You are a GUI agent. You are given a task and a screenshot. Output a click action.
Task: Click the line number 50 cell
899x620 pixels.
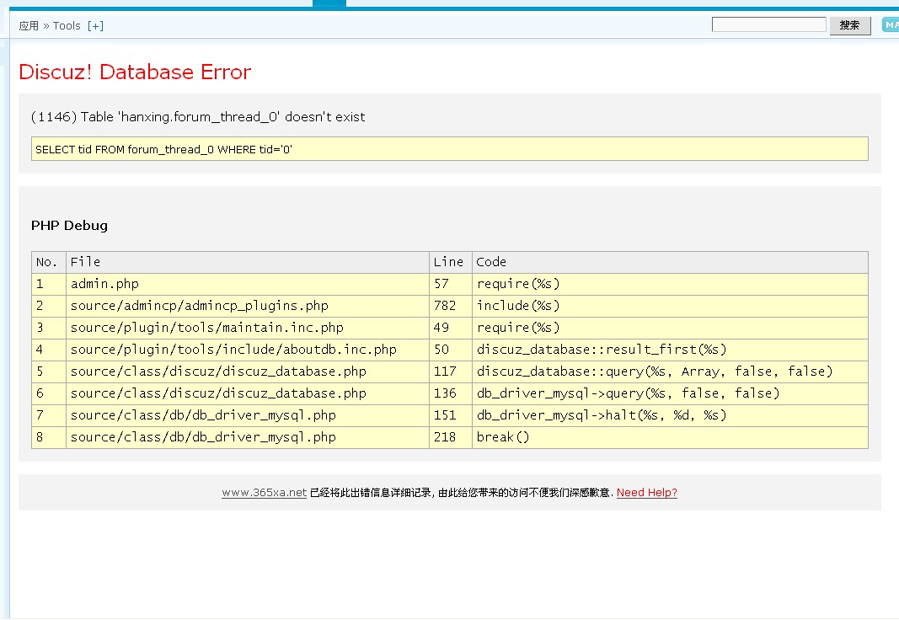click(450, 350)
